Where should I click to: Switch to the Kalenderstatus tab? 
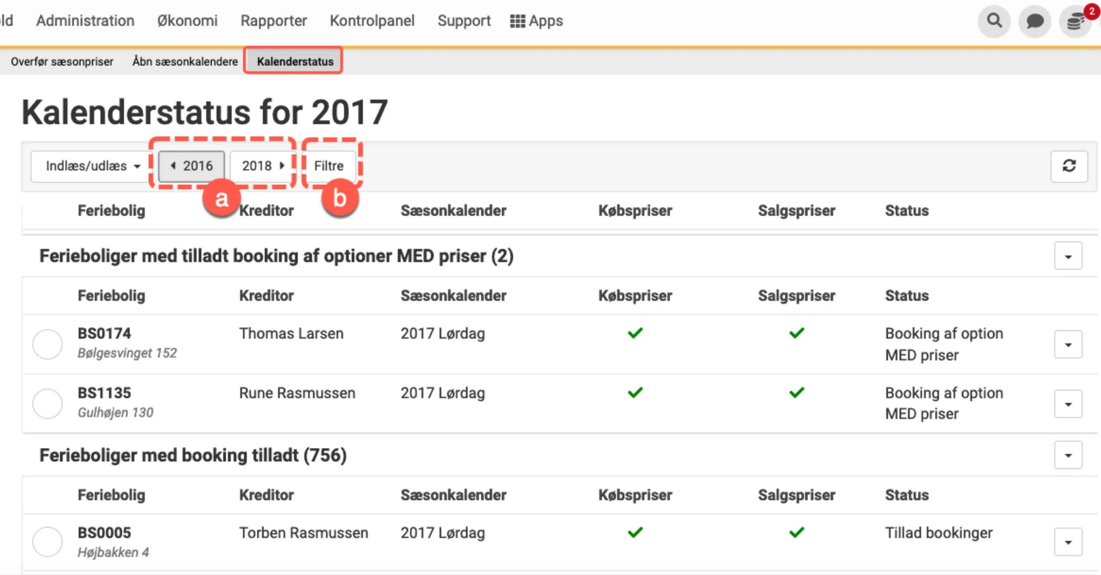[294, 61]
